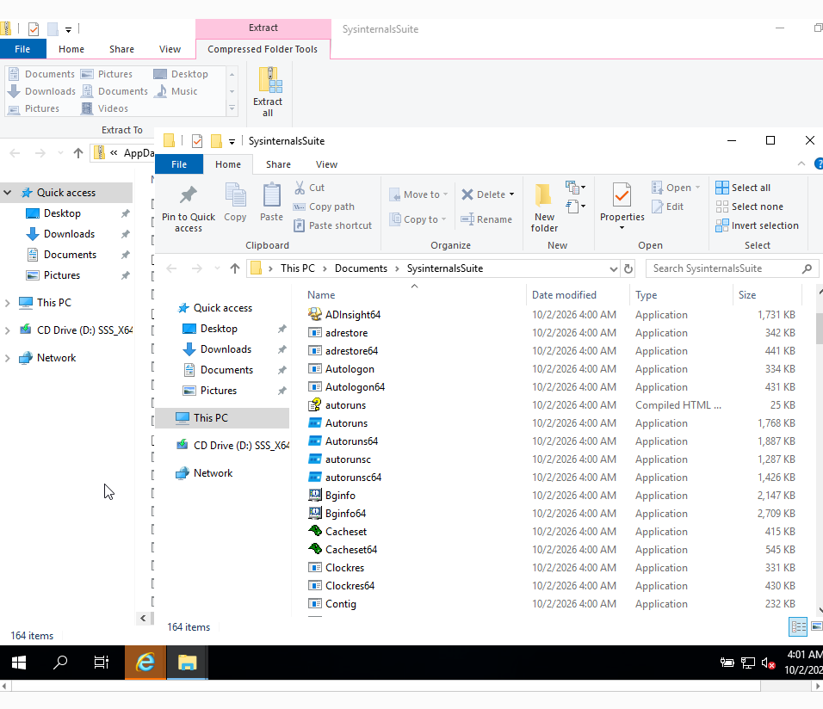Click the taskbar search magnifier
Viewport: 823px width, 709px height.
60,663
